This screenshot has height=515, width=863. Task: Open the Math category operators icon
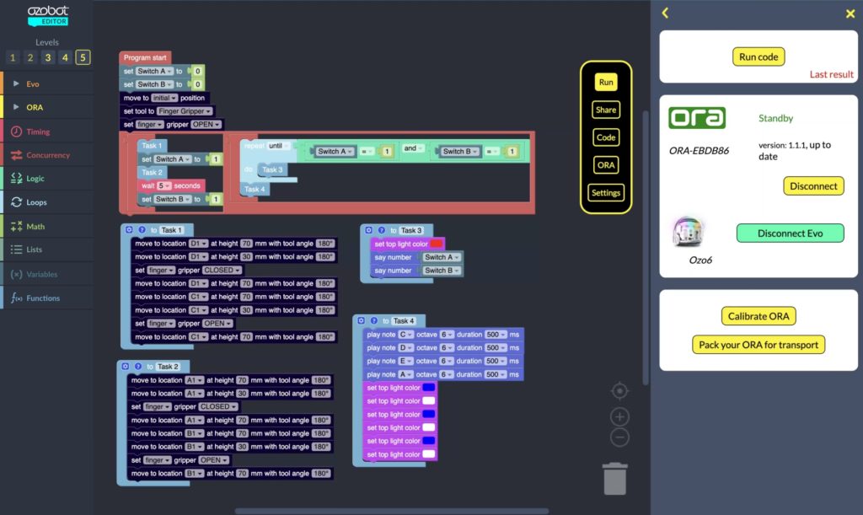click(x=17, y=226)
